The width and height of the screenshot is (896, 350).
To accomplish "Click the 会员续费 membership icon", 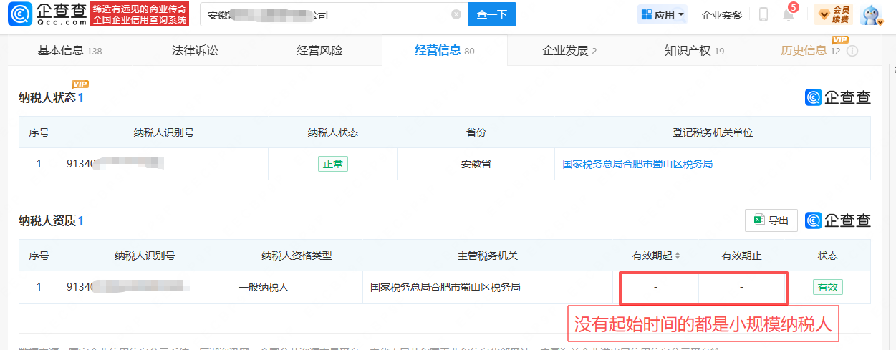I will point(834,14).
